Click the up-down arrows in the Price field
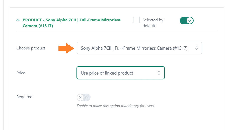The image size is (226, 130). coord(159,73)
